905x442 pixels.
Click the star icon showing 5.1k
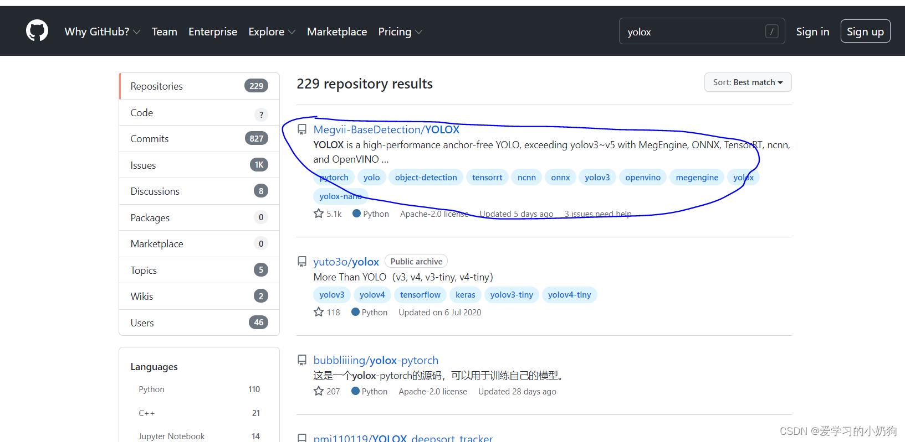pos(319,214)
